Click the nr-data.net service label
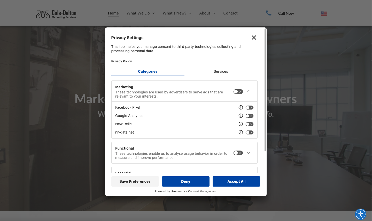The height and width of the screenshot is (221, 372). coord(125,132)
